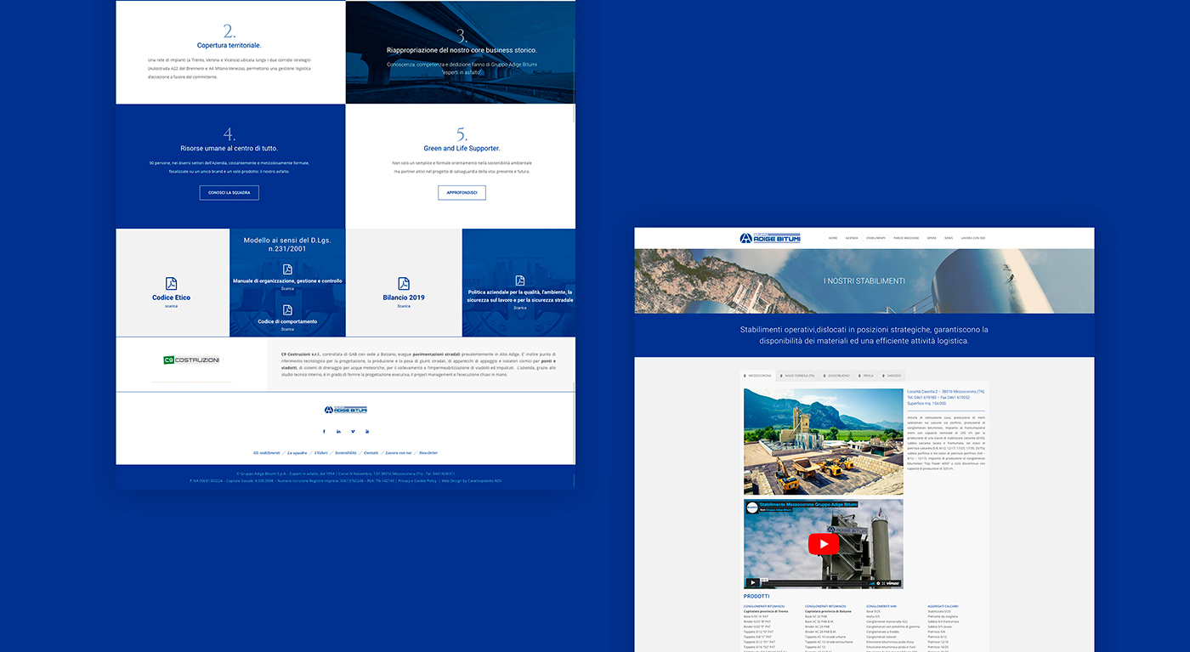Click the PRODOTTI heading

pyautogui.click(x=756, y=597)
